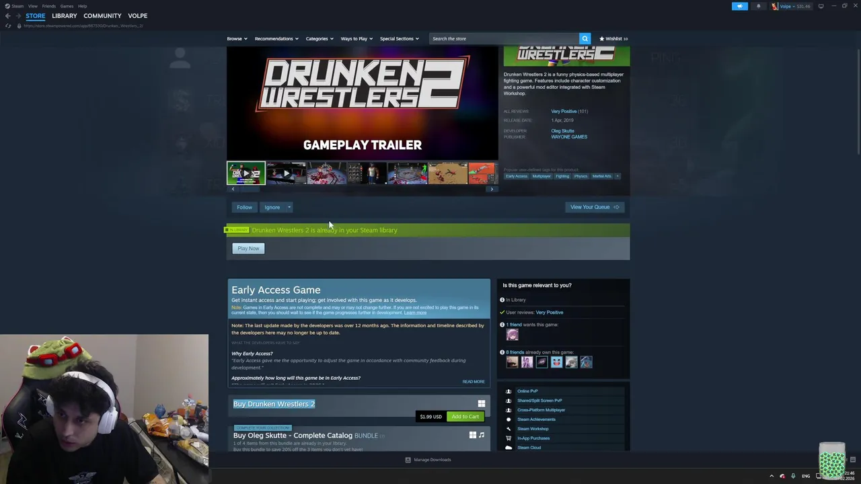Expand the Recommendations dropdown
861x484 pixels.
point(276,38)
